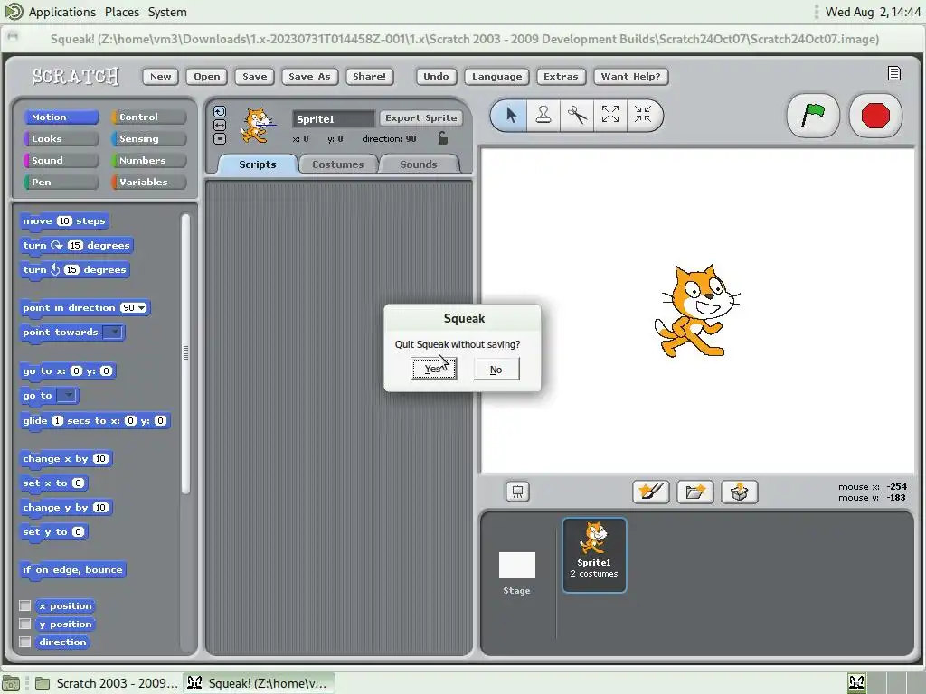926x694 pixels.
Task: Toggle the sprite lock padlock icon
Action: [x=443, y=138]
